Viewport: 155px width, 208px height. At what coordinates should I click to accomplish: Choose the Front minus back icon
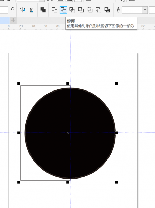click(89, 10)
